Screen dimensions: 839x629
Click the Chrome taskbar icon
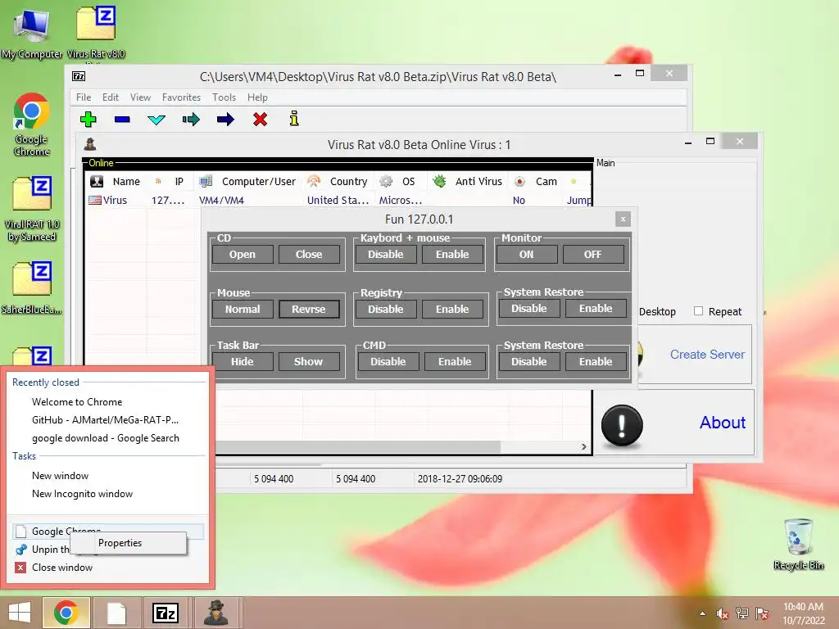(x=66, y=613)
